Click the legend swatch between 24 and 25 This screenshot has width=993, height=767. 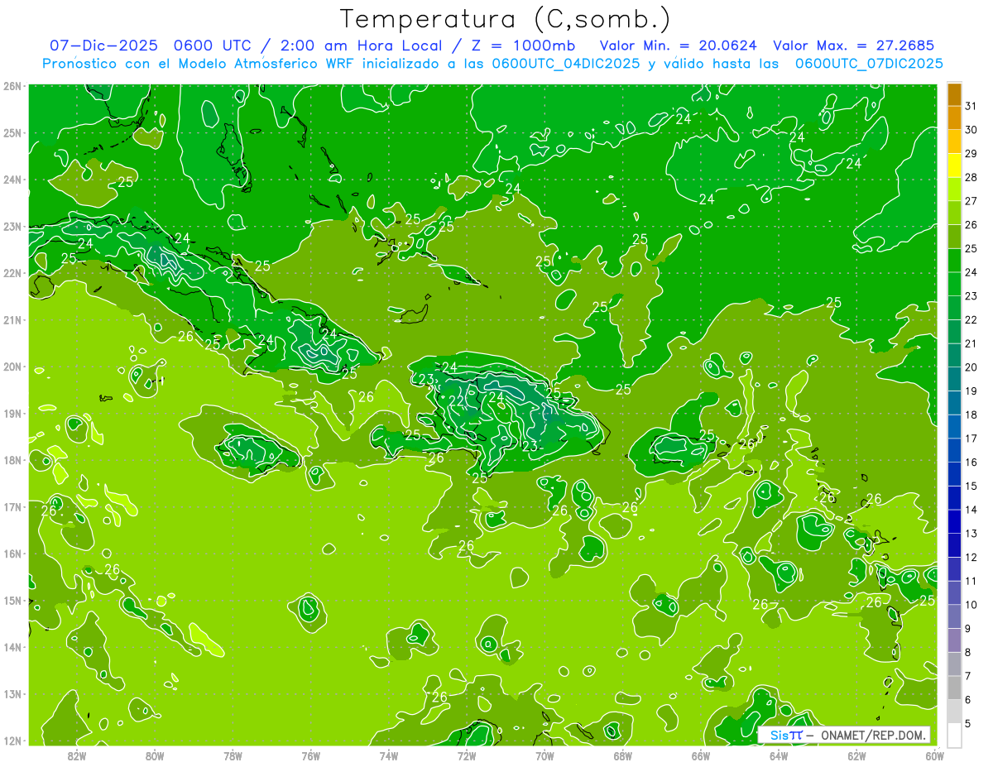tap(954, 261)
